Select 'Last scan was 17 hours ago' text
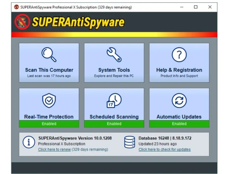232x174 pixels. click(x=49, y=76)
